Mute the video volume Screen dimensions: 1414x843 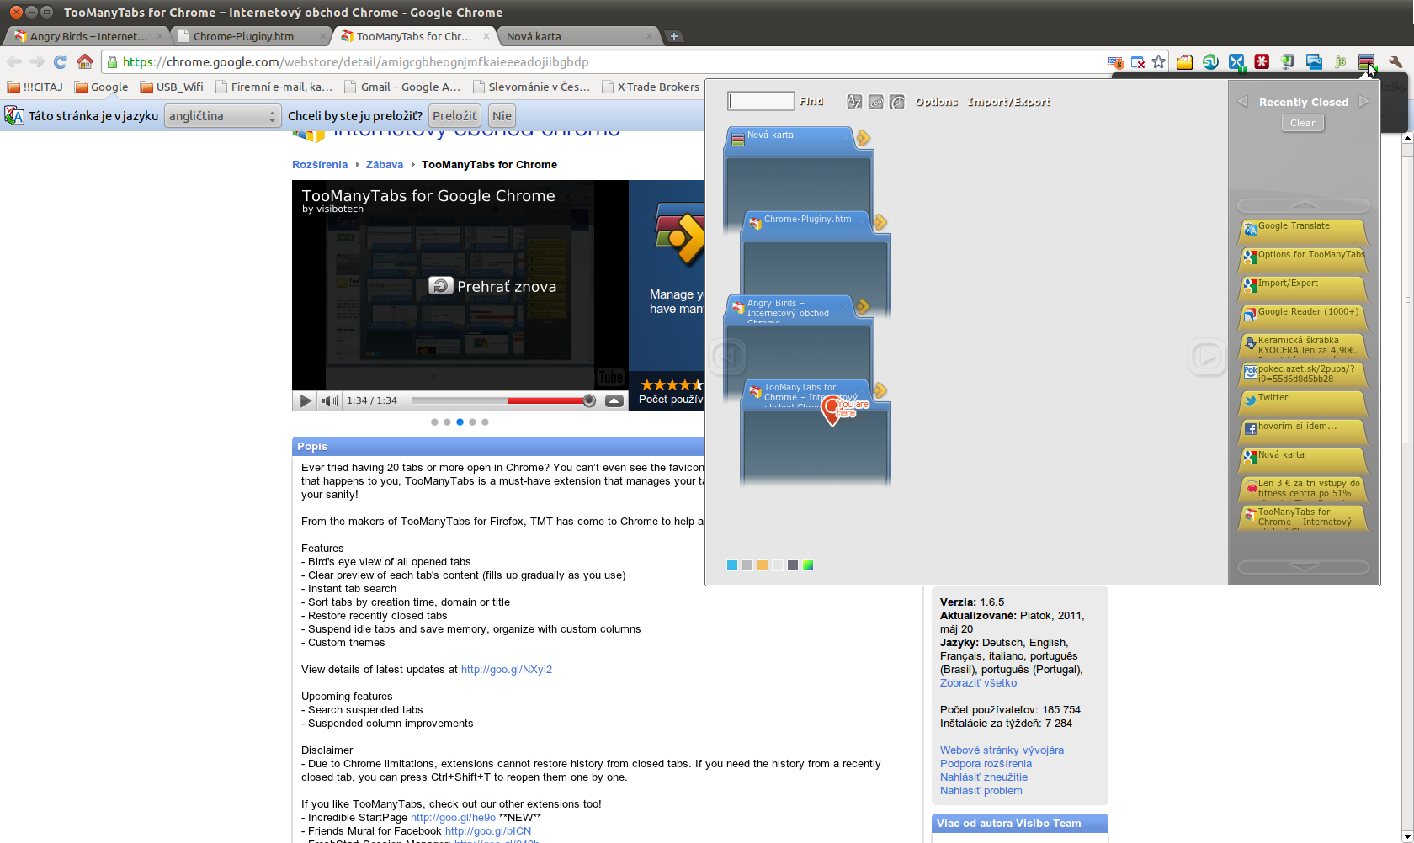330,400
